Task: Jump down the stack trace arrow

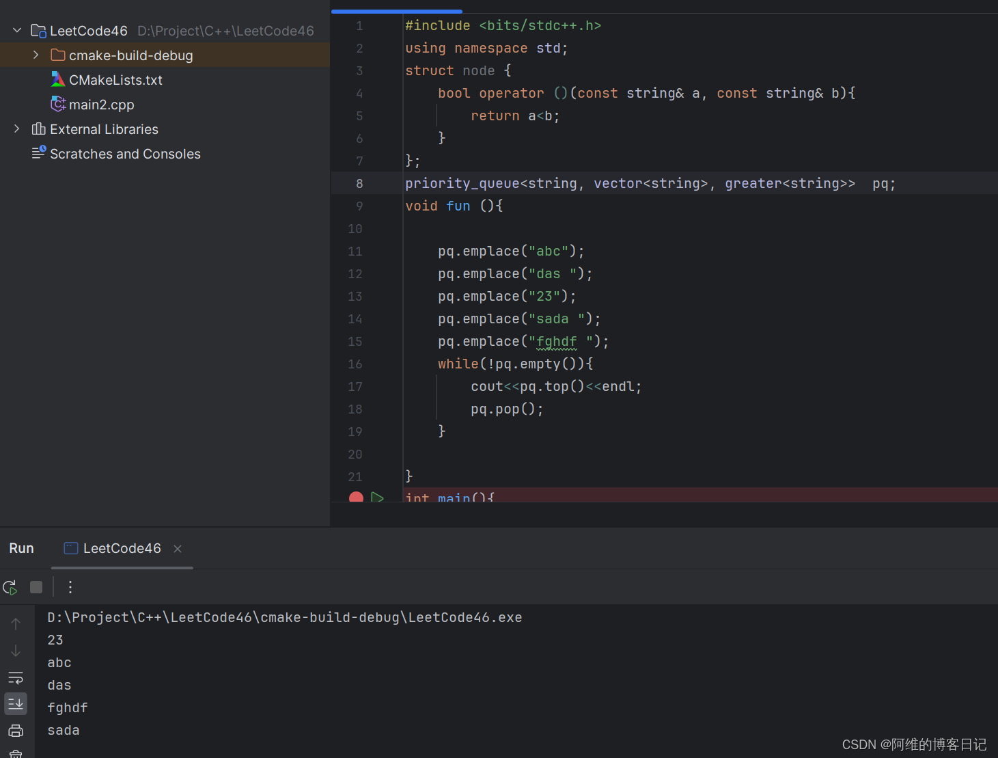Action: (x=16, y=651)
